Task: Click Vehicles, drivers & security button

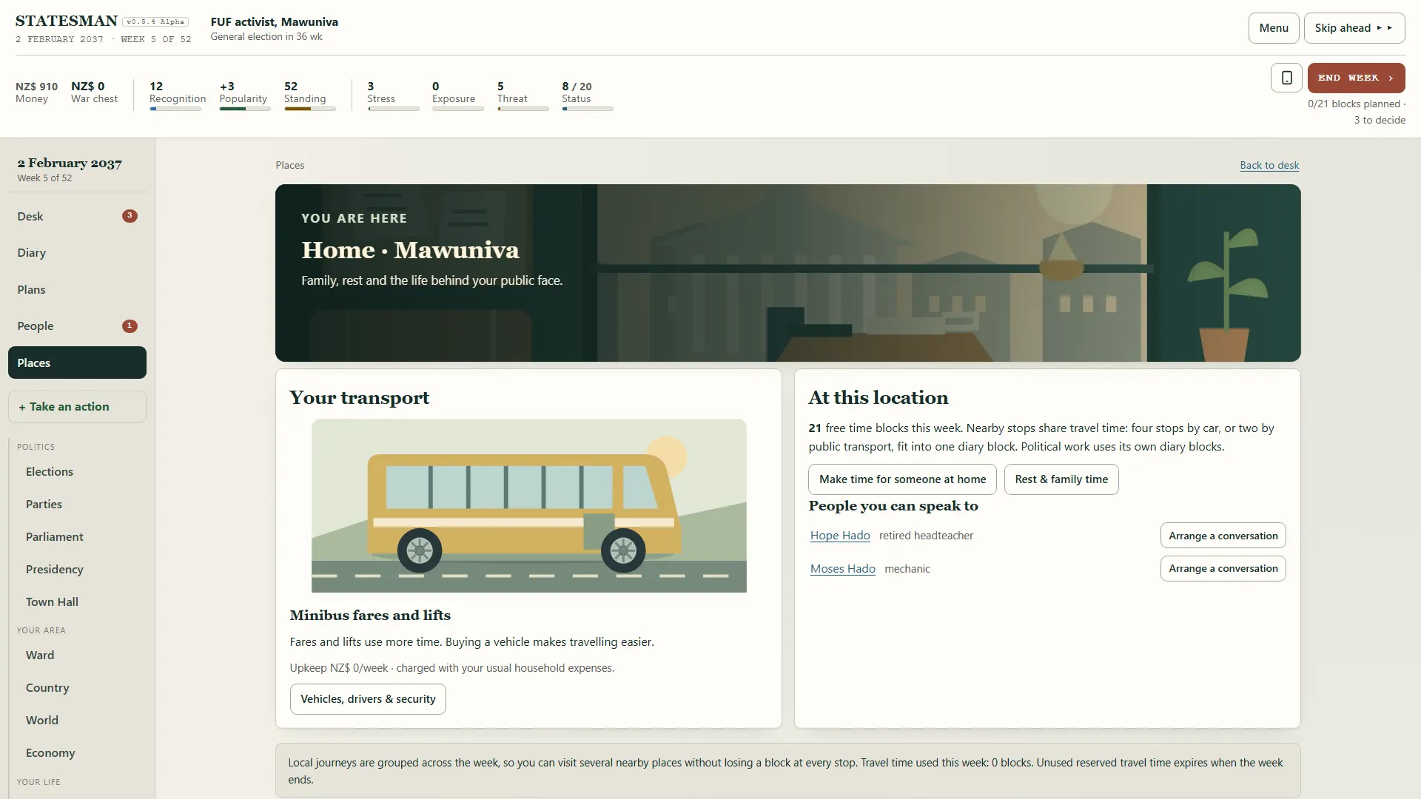Action: pos(368,699)
